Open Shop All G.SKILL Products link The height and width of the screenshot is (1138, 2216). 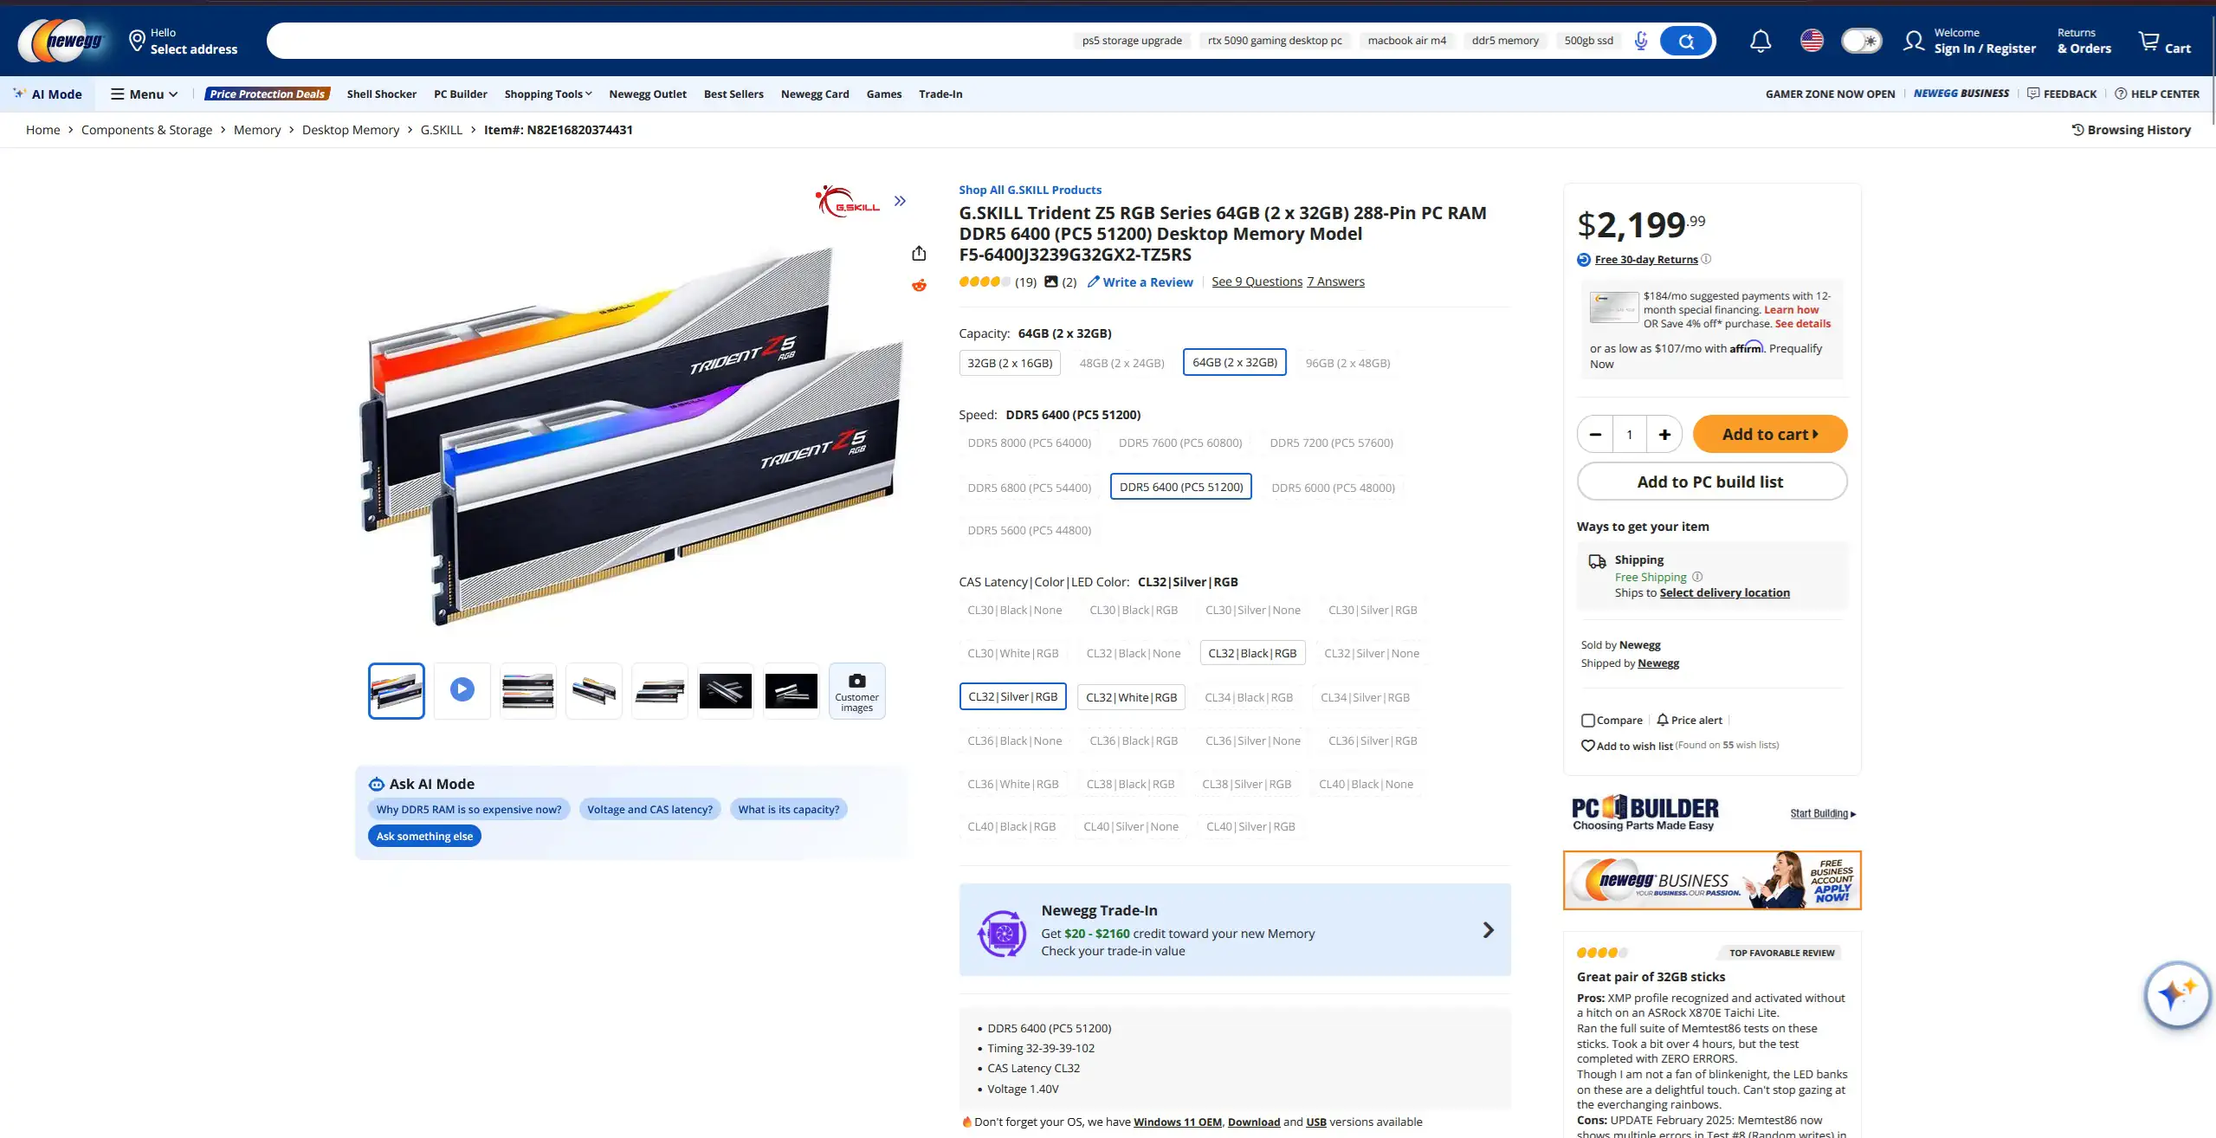click(x=1030, y=190)
